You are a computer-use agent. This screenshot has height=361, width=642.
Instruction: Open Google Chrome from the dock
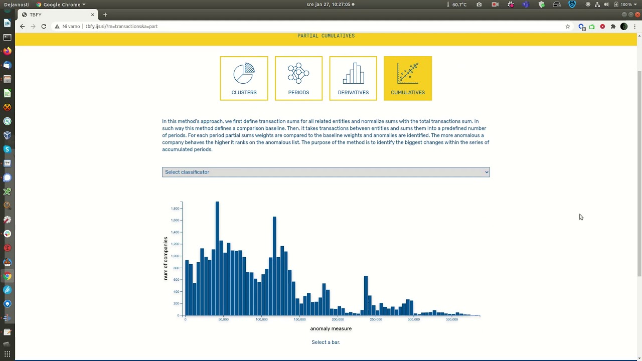(x=7, y=276)
